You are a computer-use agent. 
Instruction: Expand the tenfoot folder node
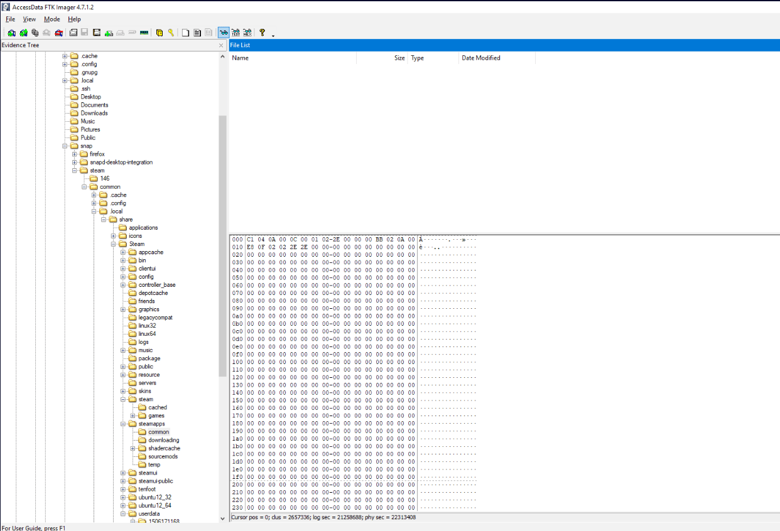(123, 489)
